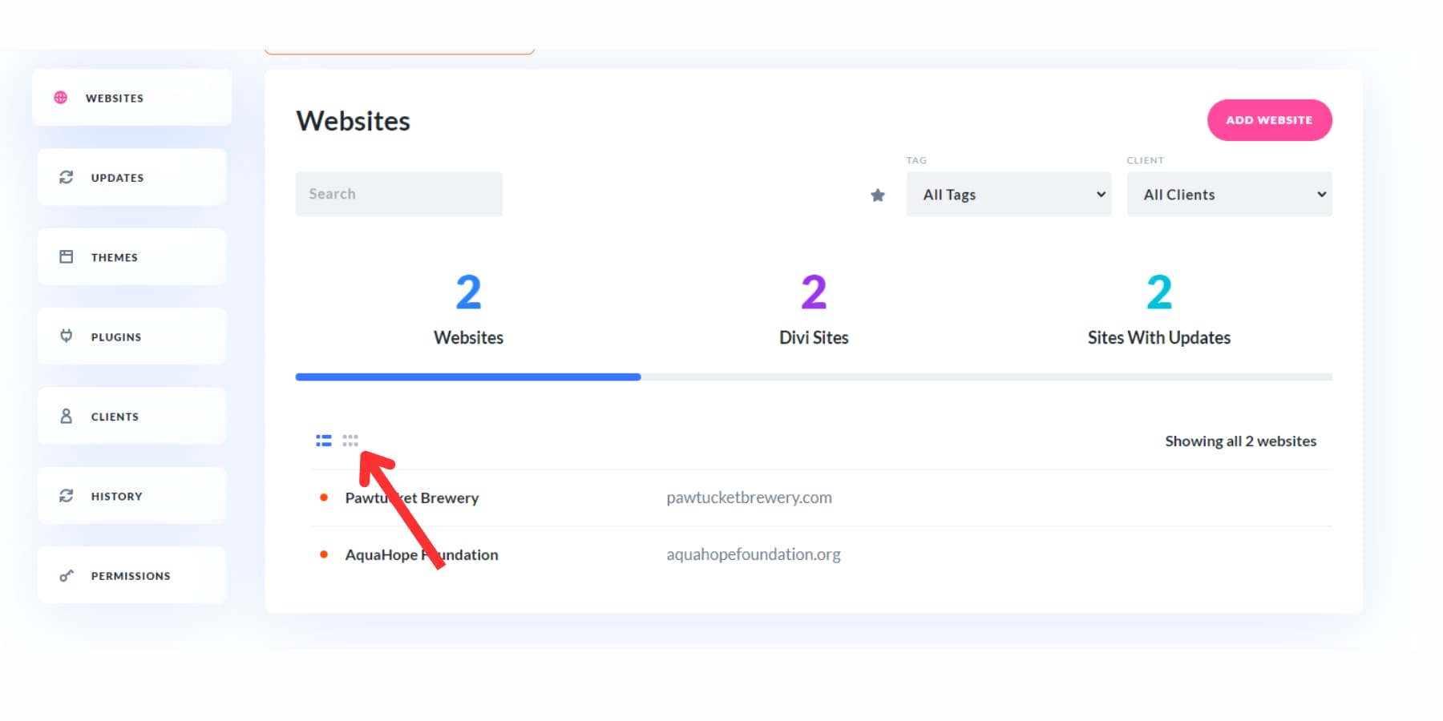Image resolution: width=1443 pixels, height=721 pixels.
Task: Click the Add Website button
Action: (1269, 119)
